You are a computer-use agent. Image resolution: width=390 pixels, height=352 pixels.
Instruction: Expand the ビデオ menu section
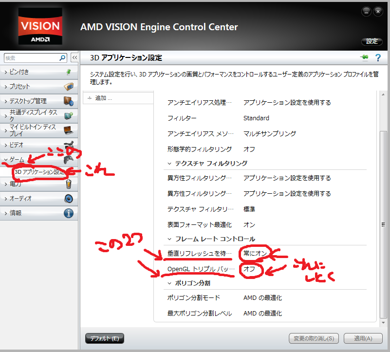click(39, 145)
